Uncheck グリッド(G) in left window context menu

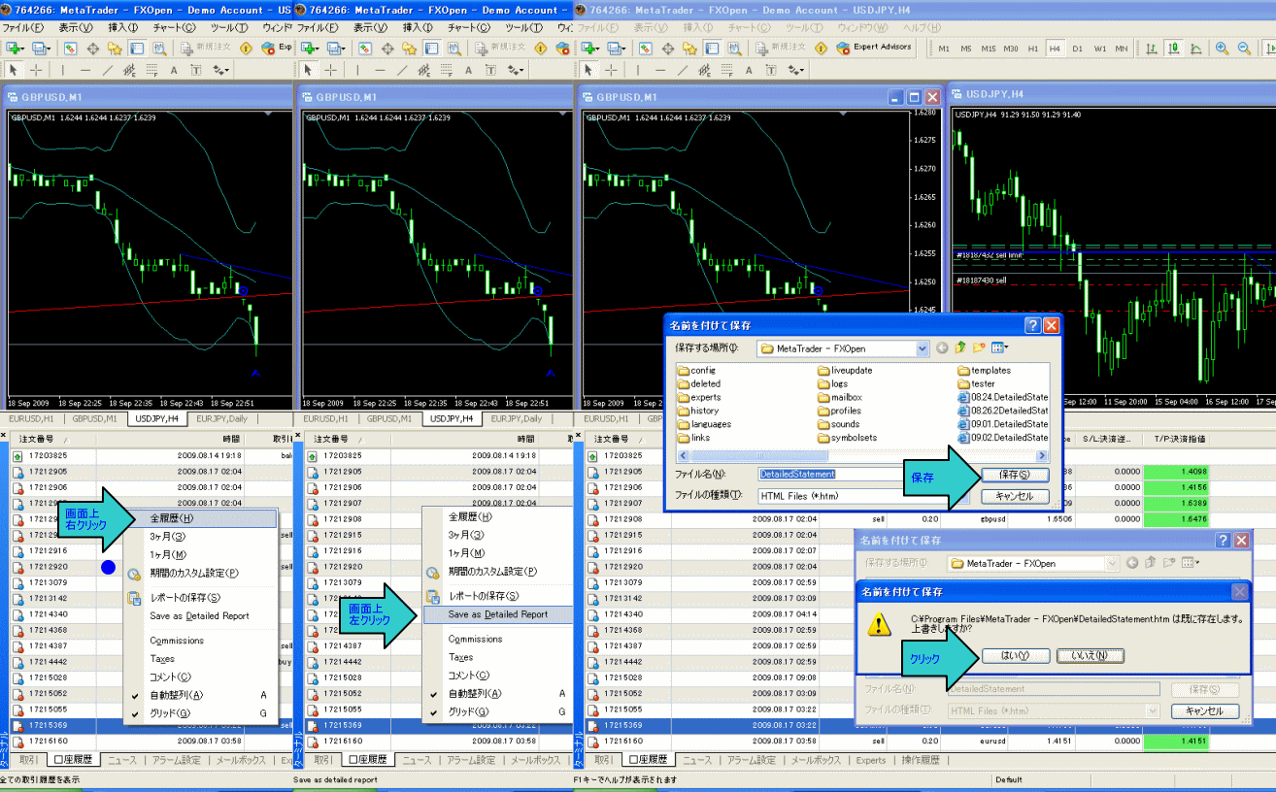click(201, 713)
